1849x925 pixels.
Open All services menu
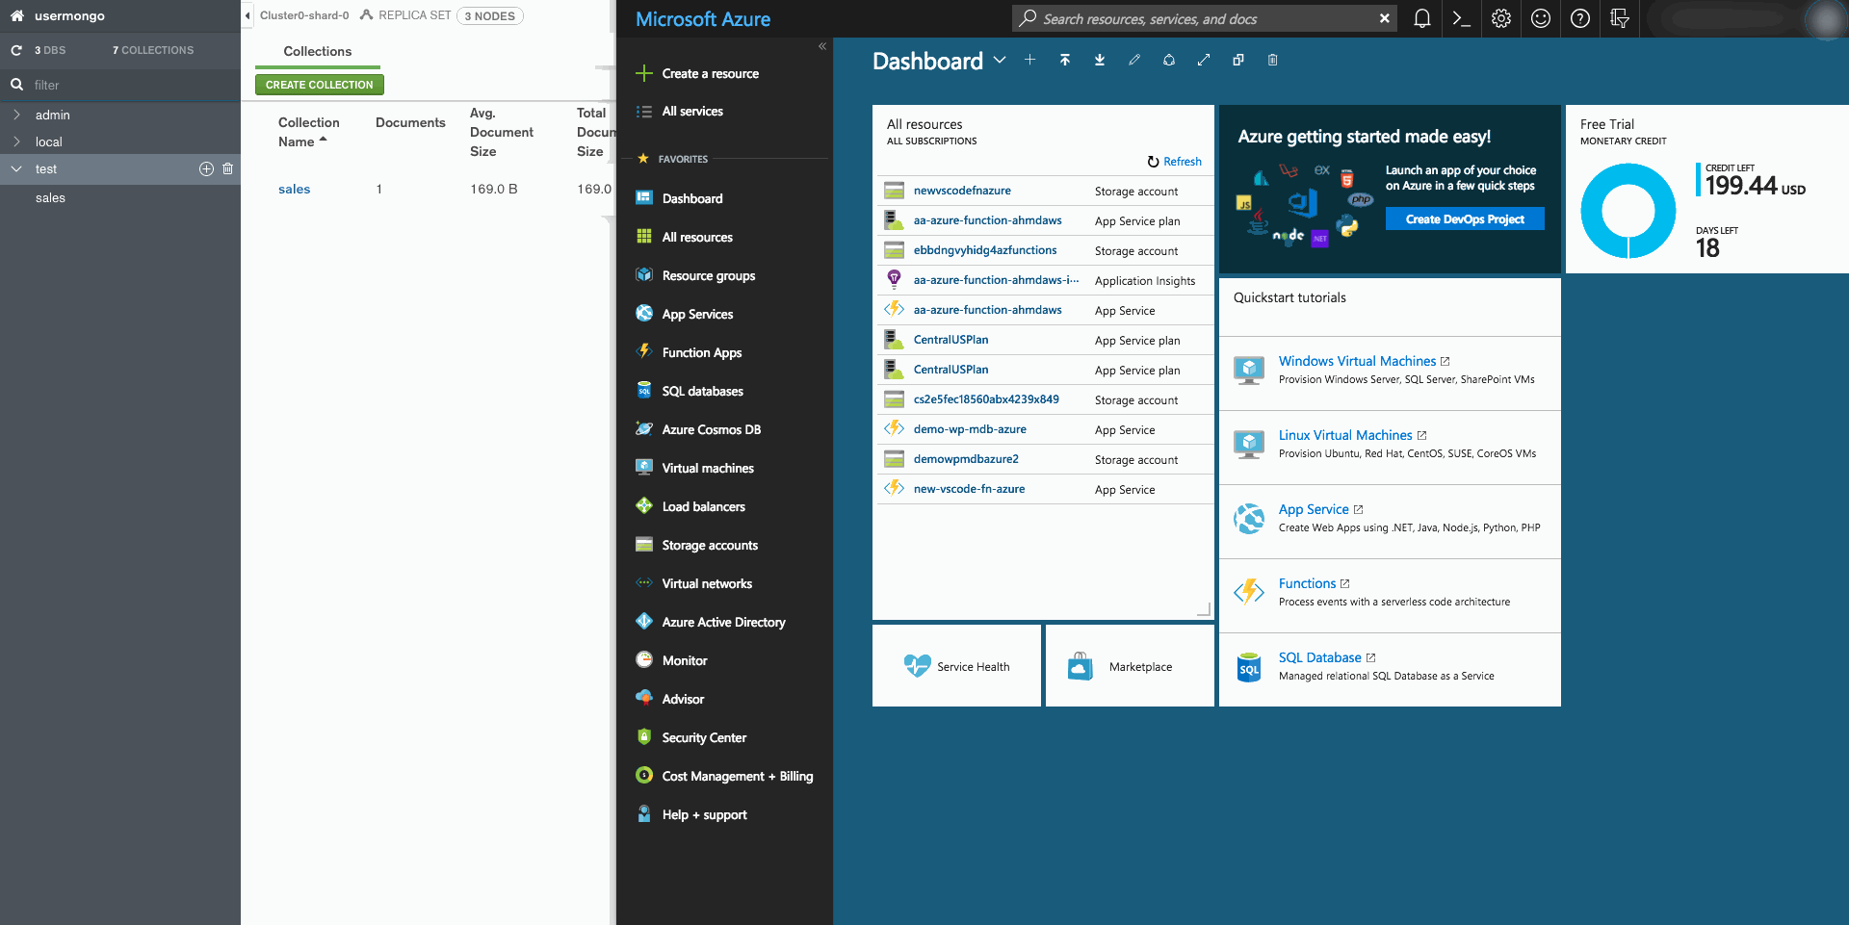[x=692, y=111]
